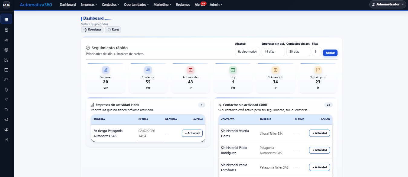This screenshot has height=177, width=408.
Task: Click the A360 logo icon
Action: click(6, 5)
